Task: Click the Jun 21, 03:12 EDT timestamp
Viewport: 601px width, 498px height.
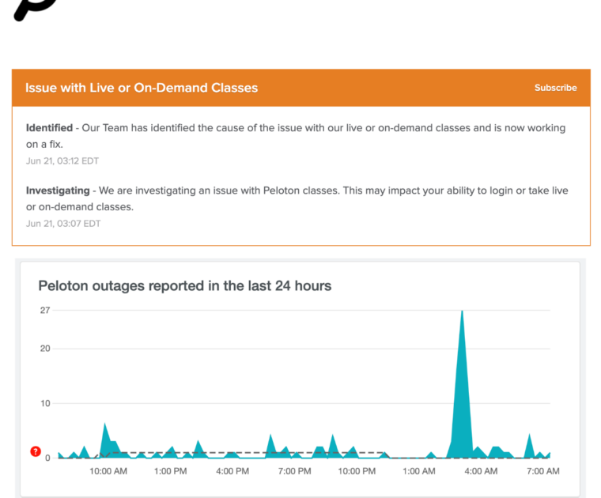Action: [62, 160]
